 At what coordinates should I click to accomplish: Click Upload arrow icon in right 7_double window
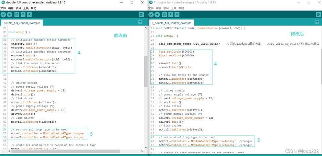coord(157,14)
